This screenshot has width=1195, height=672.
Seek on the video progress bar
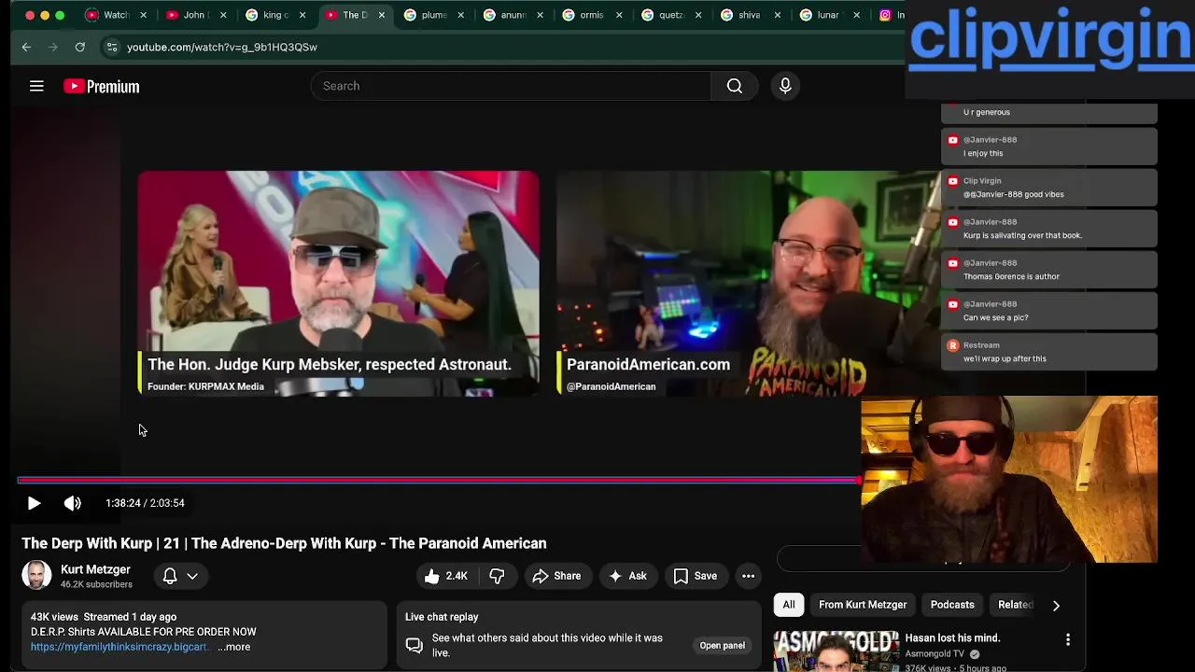pyautogui.click(x=438, y=481)
